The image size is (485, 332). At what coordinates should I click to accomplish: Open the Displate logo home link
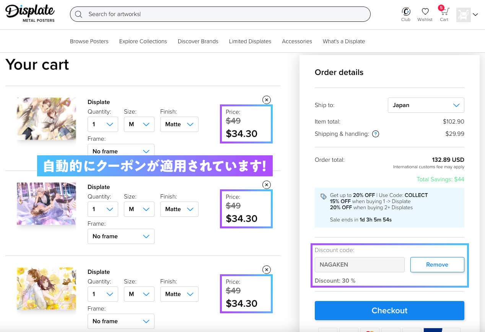[x=30, y=13]
